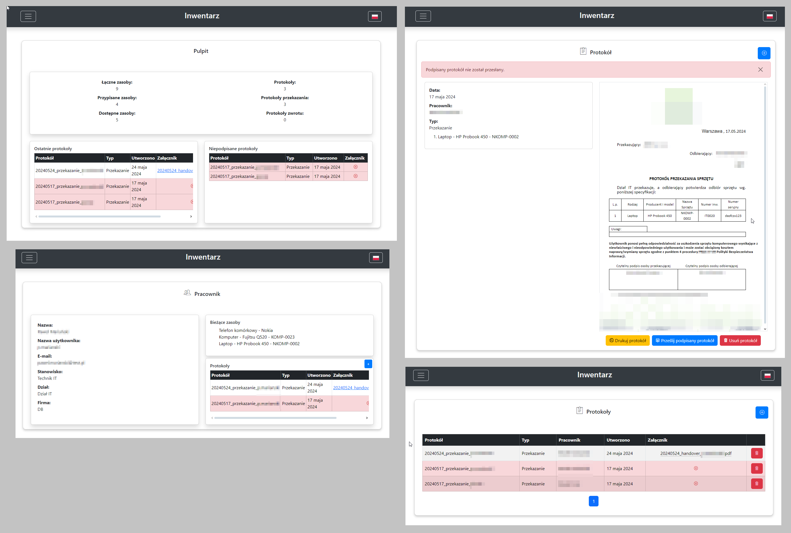Open 20240524_handover pdf link in Protokoły list
791x533 pixels.
pos(696,453)
